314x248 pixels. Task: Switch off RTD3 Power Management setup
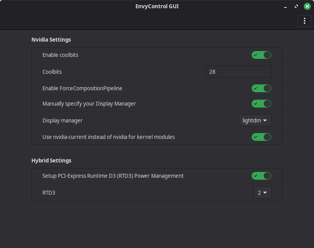261,176
